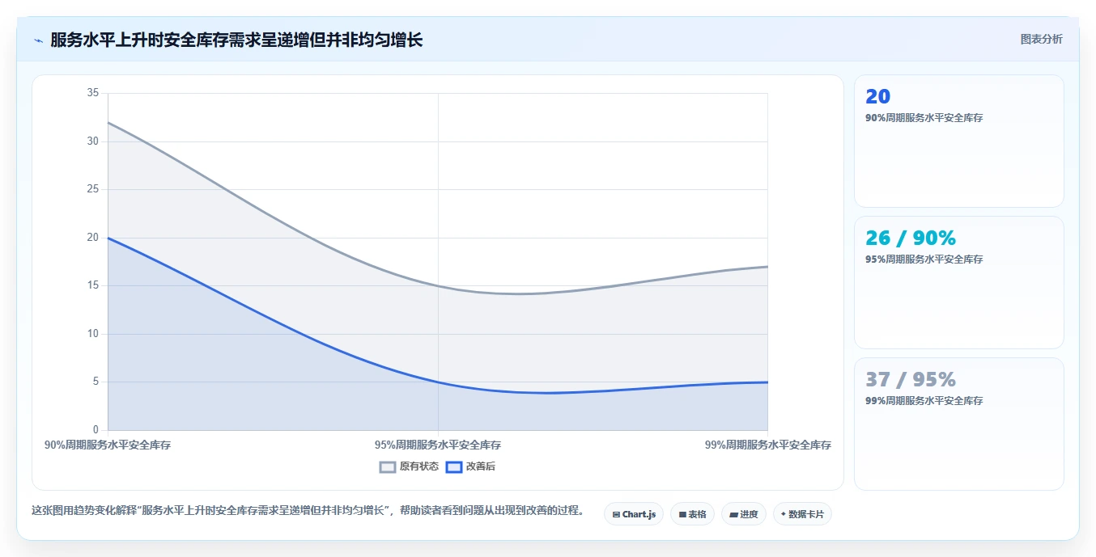This screenshot has height=557, width=1096.
Task: Toggle the 原有状态 legend item
Action: pos(409,466)
